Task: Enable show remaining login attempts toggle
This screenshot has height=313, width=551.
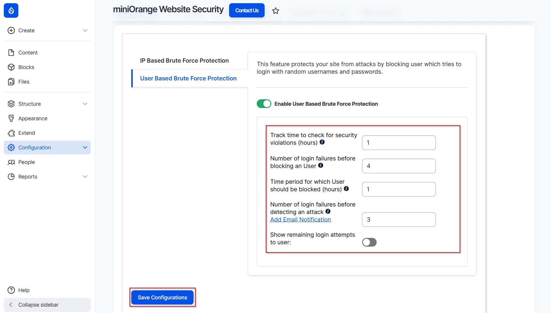Action: pos(369,242)
